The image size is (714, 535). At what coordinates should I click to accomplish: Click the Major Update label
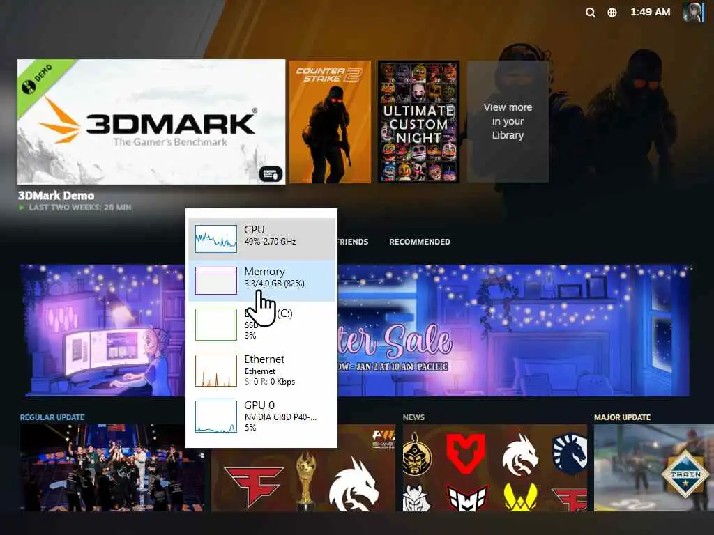coord(622,417)
